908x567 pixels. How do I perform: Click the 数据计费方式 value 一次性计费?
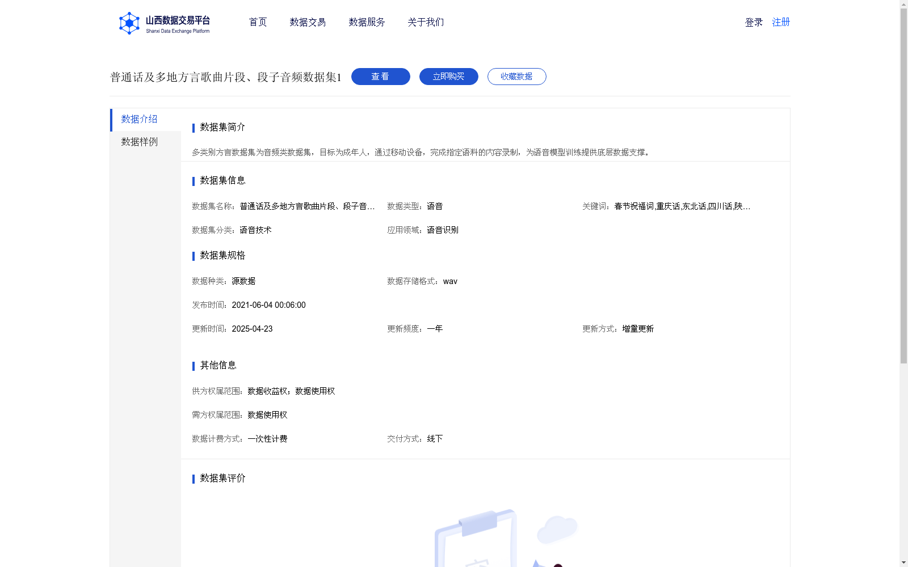[267, 439]
